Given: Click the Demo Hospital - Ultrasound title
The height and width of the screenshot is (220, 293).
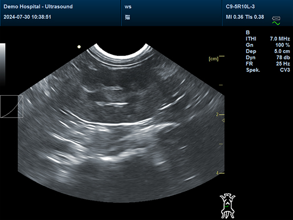Looking at the screenshot, I should pyautogui.click(x=38, y=7).
